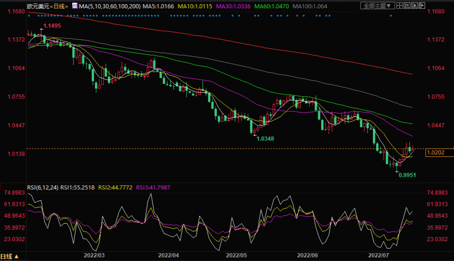Click the RSI(6,12,24) indicator label
Screen dimensions: 454x261
(x=42, y=188)
